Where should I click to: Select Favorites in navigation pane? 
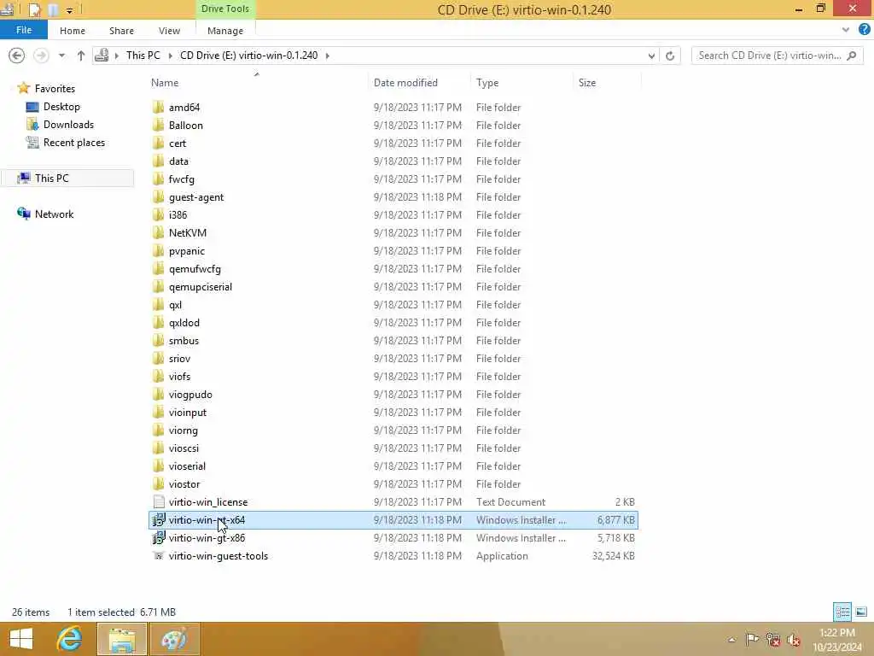55,89
